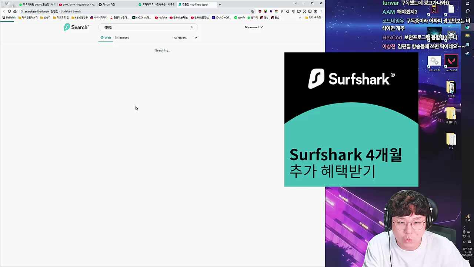Go back with the browser back arrow

click(4, 11)
